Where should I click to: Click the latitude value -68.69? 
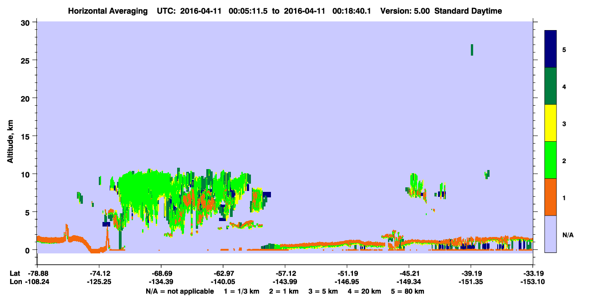pos(161,273)
